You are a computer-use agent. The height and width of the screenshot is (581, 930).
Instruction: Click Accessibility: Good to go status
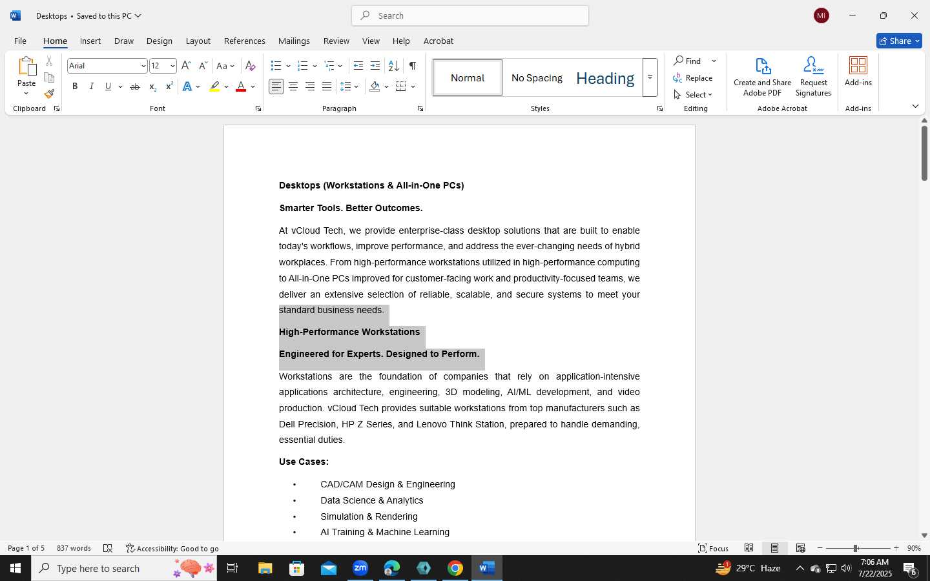coord(172,548)
